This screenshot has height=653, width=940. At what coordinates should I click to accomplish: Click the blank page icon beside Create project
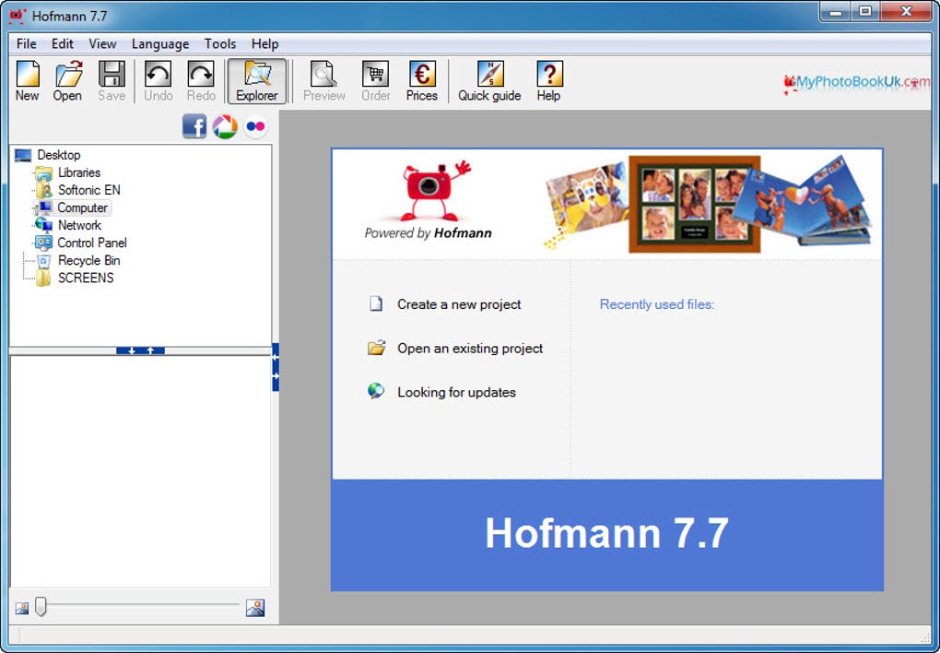(x=376, y=303)
